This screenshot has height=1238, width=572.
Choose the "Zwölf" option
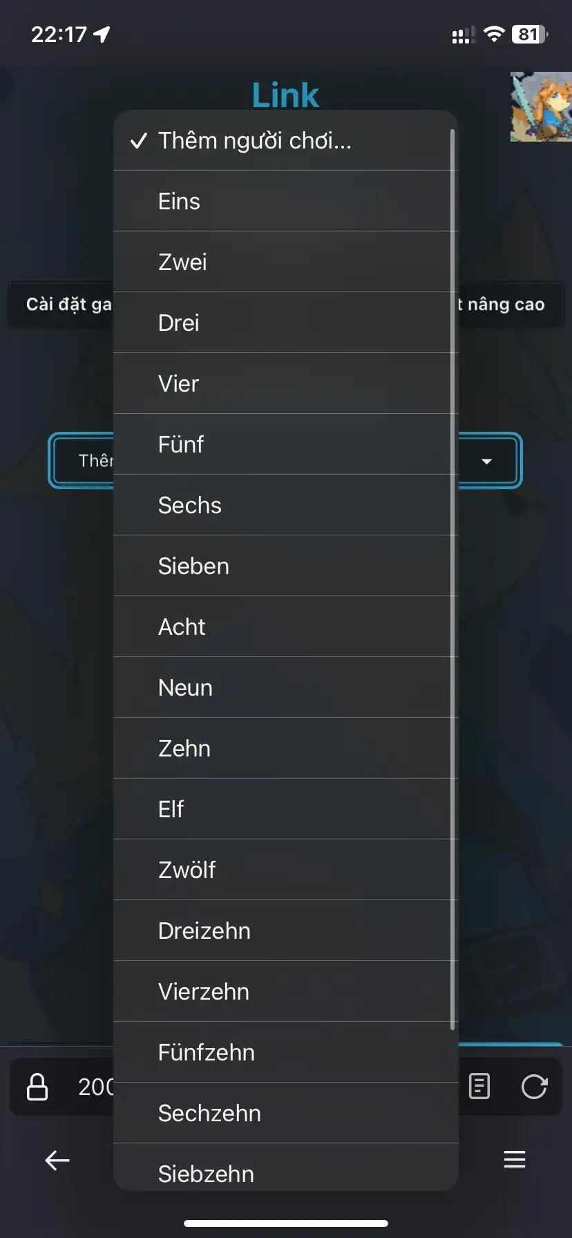[187, 870]
